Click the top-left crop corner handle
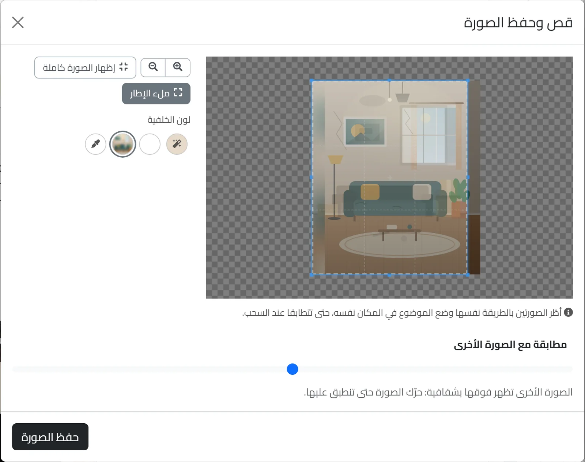 tap(312, 80)
